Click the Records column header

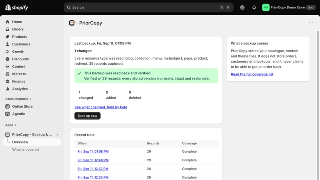[153, 144]
